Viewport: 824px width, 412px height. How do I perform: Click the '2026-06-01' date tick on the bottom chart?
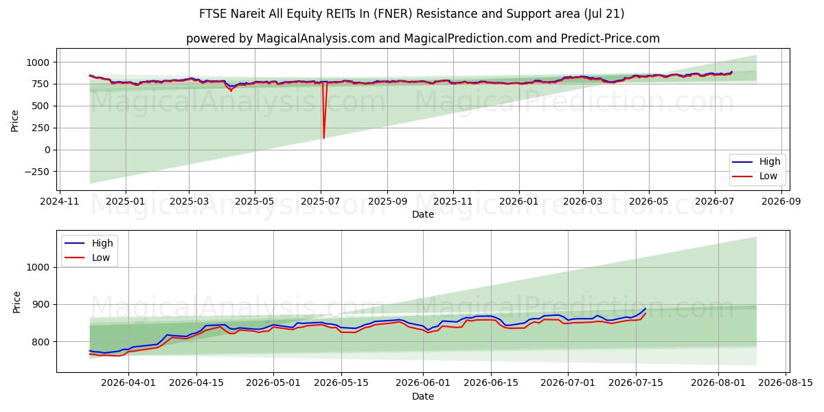424,382
